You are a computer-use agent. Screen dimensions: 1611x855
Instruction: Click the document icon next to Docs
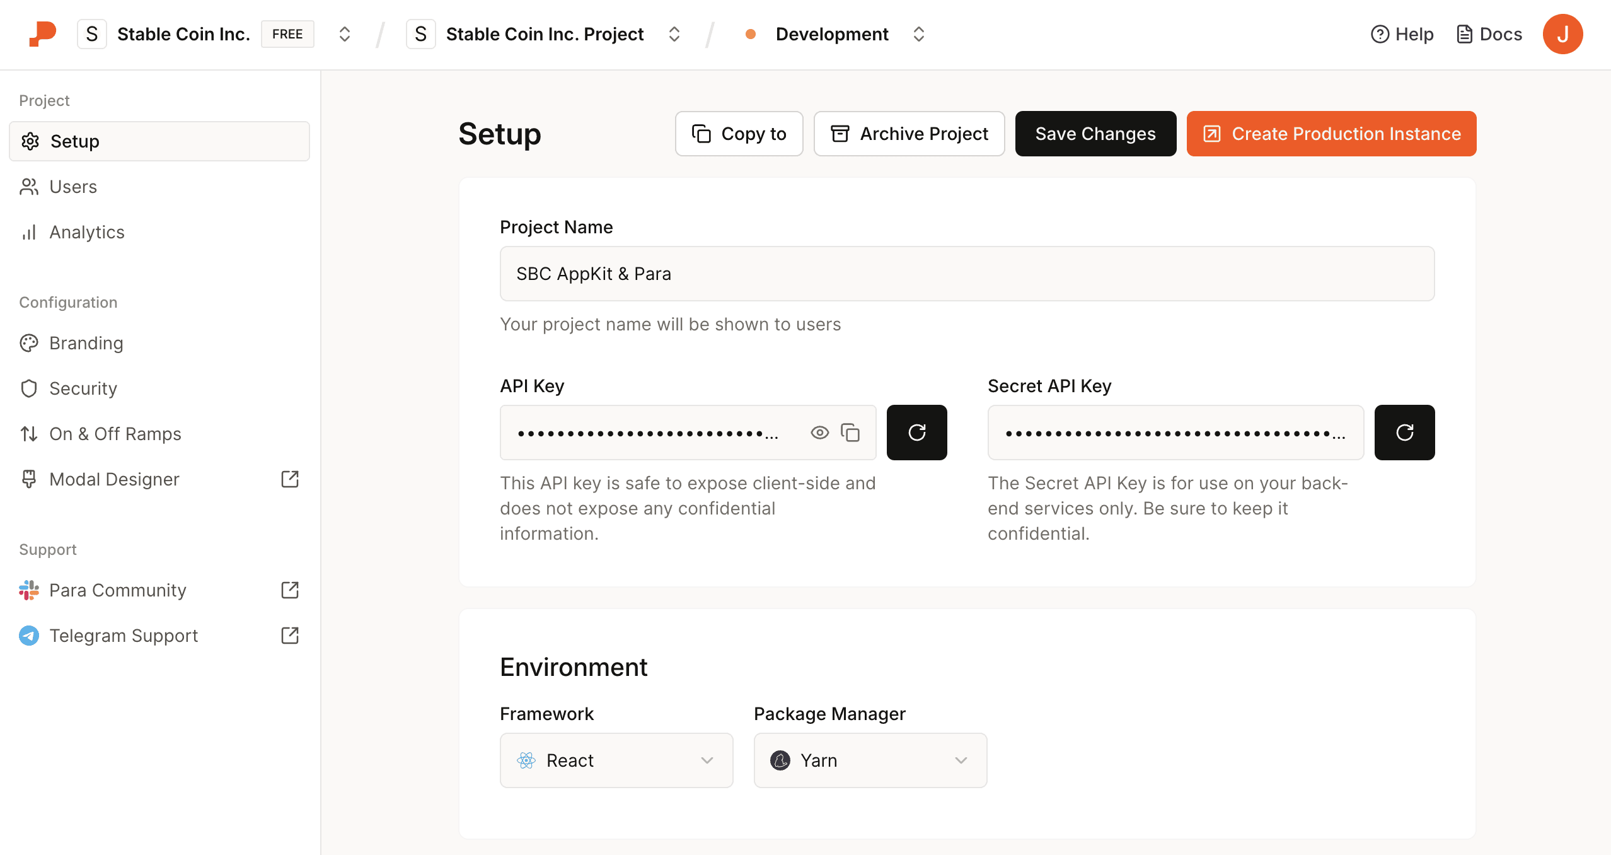(x=1465, y=34)
